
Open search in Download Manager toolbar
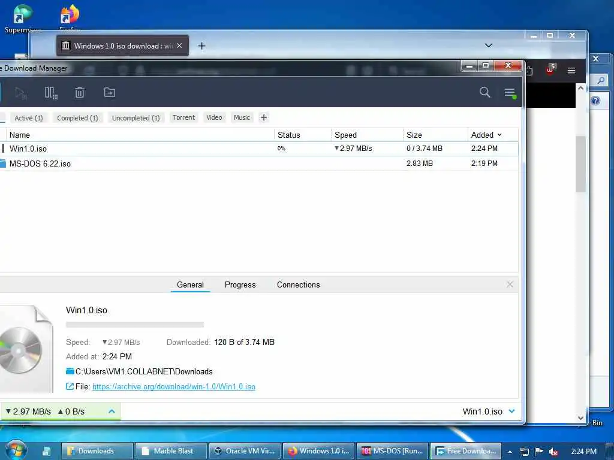tap(484, 92)
